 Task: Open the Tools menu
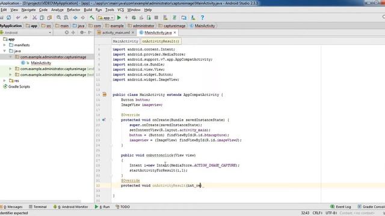(x=109, y=10)
